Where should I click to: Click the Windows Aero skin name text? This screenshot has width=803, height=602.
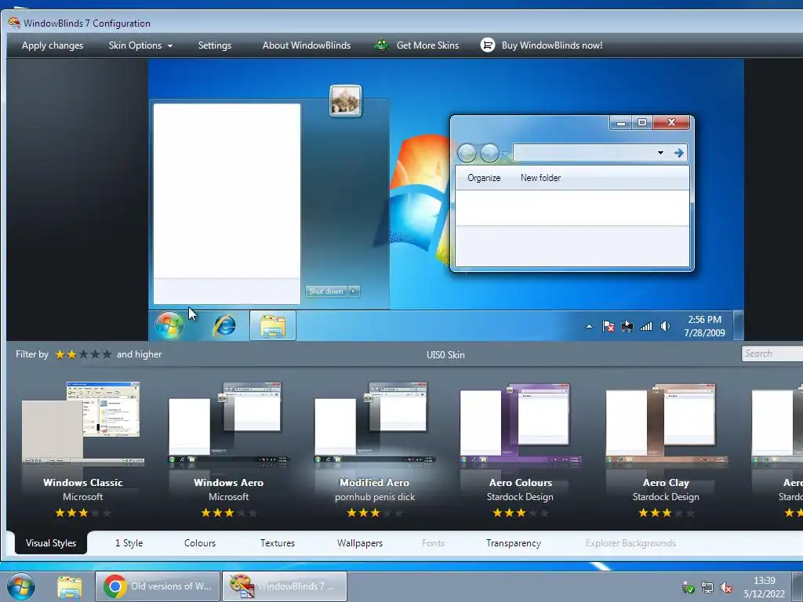(228, 482)
